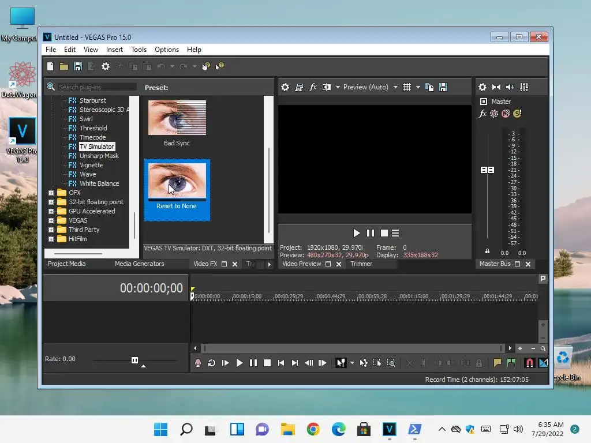Open master automation settings gear icon

pos(494,114)
